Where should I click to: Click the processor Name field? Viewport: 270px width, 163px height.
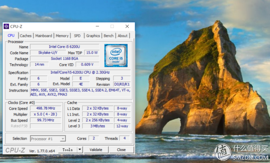point(64,47)
